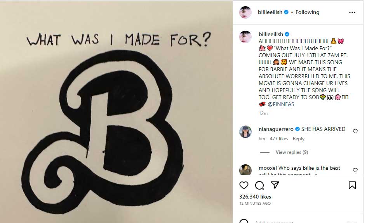Like the post with heart icon
The height and width of the screenshot is (223, 367).
pos(244,185)
